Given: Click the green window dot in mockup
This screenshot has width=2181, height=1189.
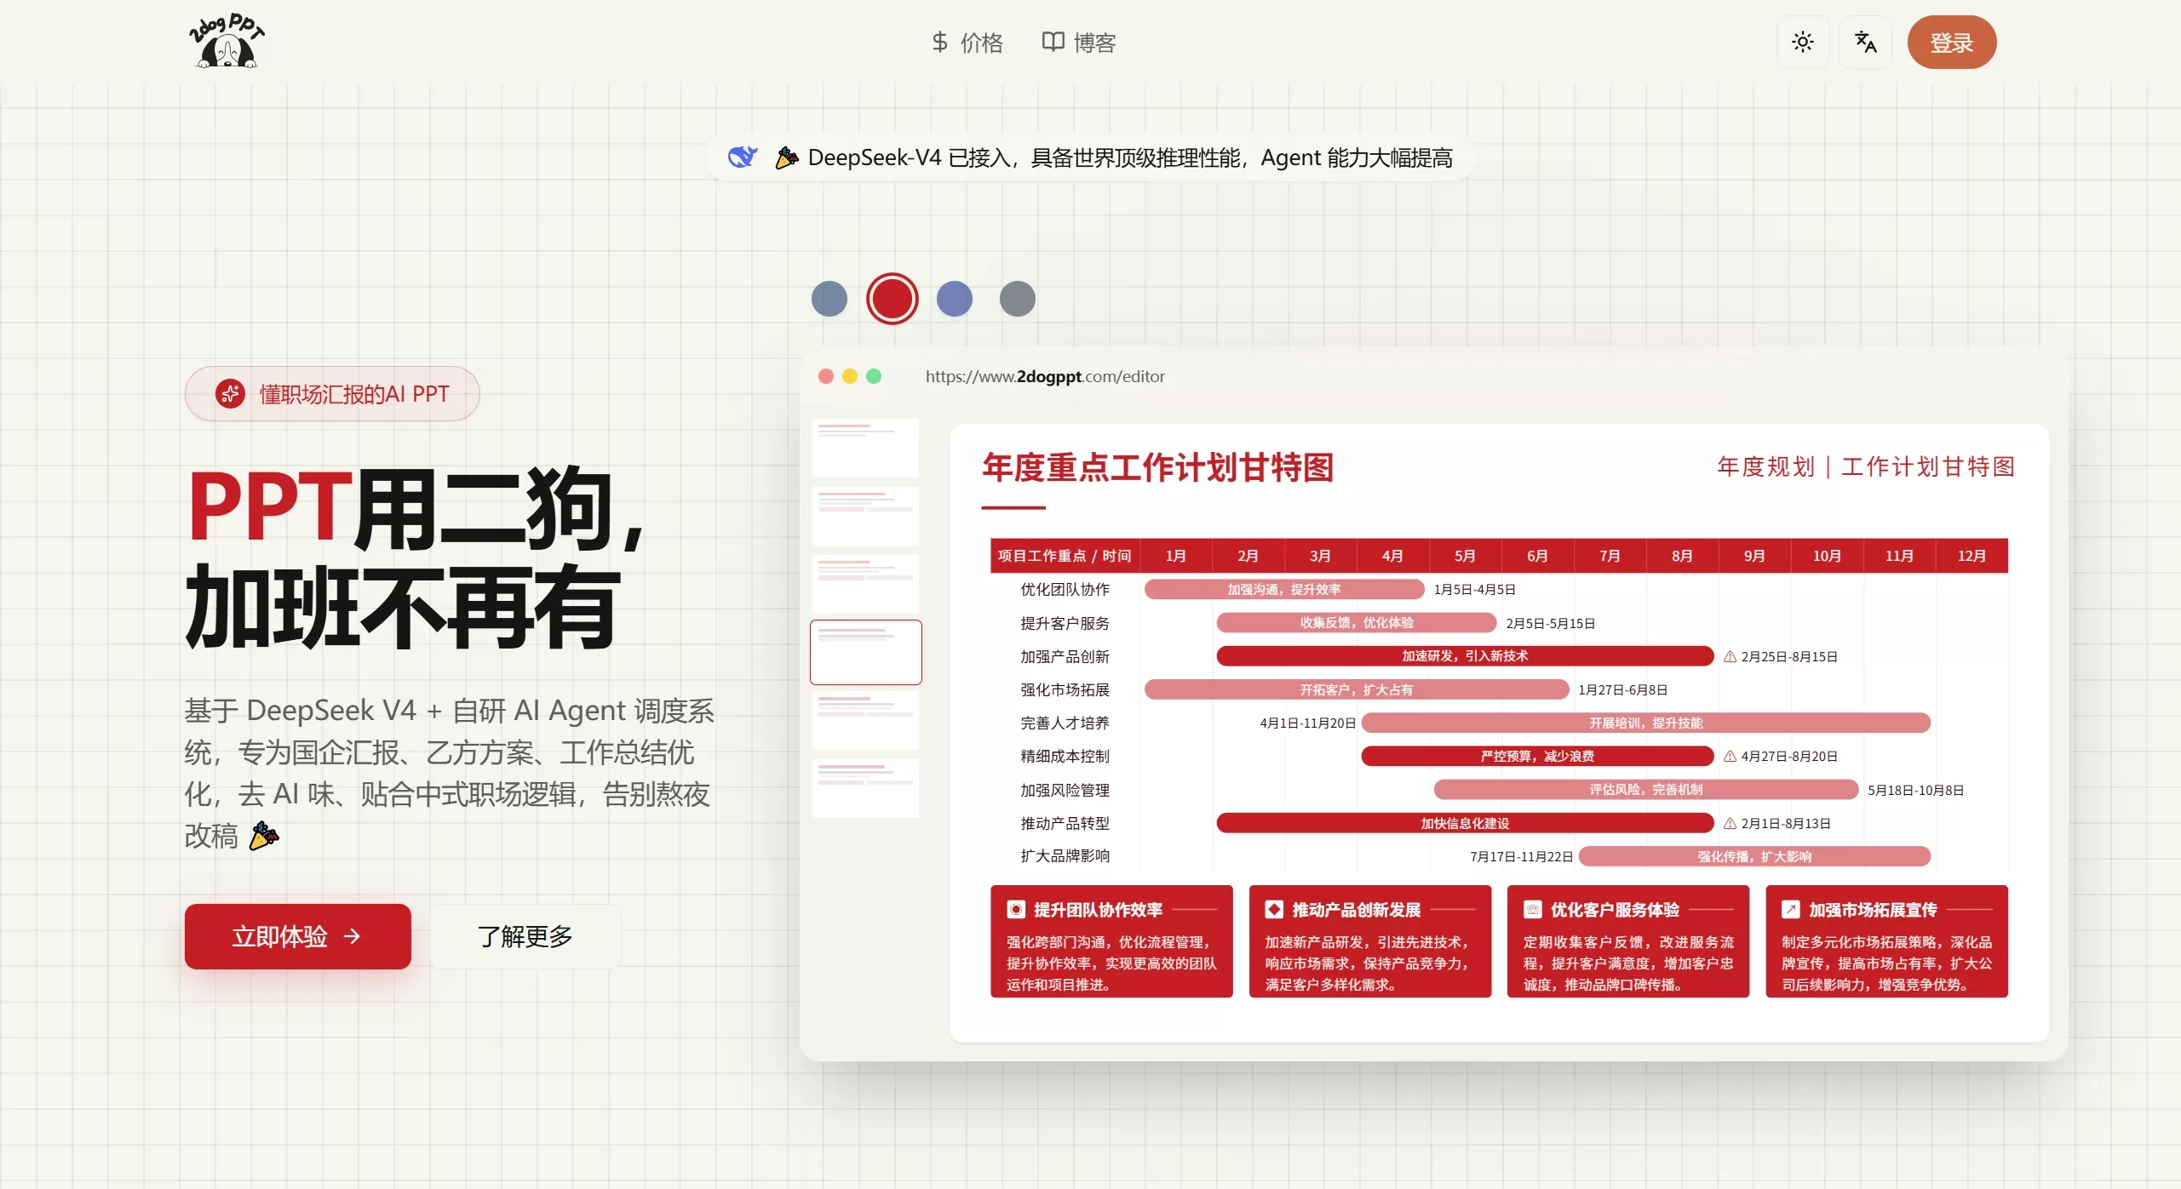Looking at the screenshot, I should coord(873,376).
